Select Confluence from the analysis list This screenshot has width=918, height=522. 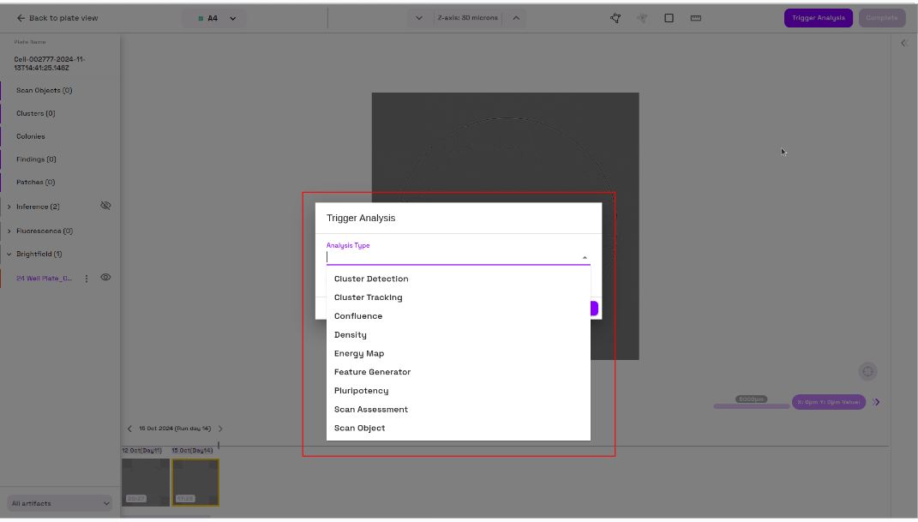[x=358, y=315]
